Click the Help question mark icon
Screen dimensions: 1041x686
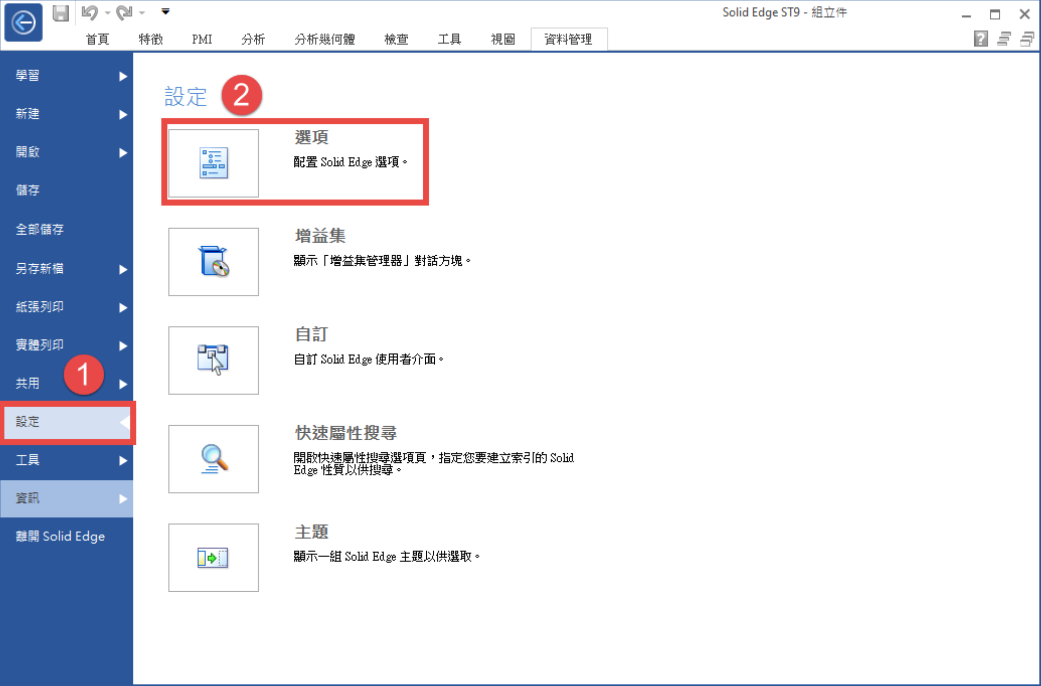(980, 39)
